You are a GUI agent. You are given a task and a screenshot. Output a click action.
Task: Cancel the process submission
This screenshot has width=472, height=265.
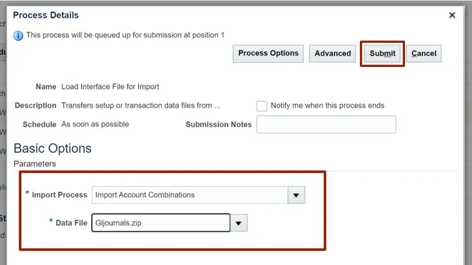point(424,53)
